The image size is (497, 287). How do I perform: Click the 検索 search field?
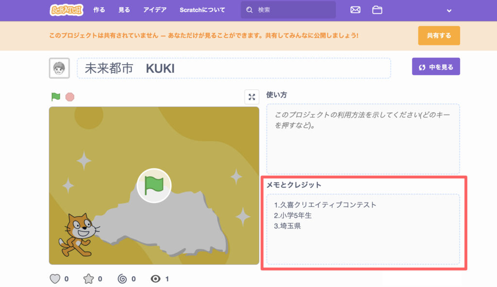pos(288,10)
